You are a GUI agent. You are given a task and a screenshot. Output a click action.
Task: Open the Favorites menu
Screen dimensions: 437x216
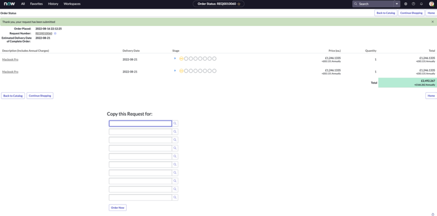click(37, 4)
